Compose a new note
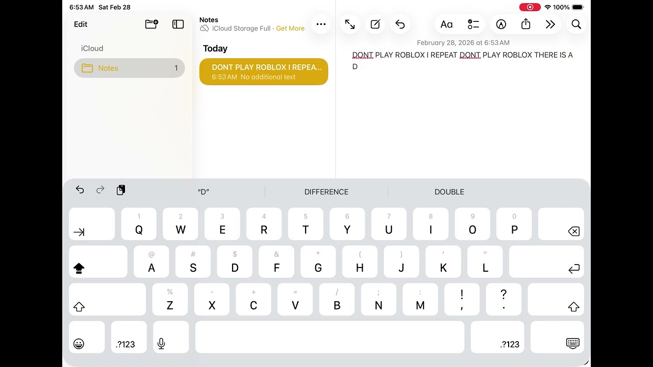The image size is (653, 367). [375, 24]
